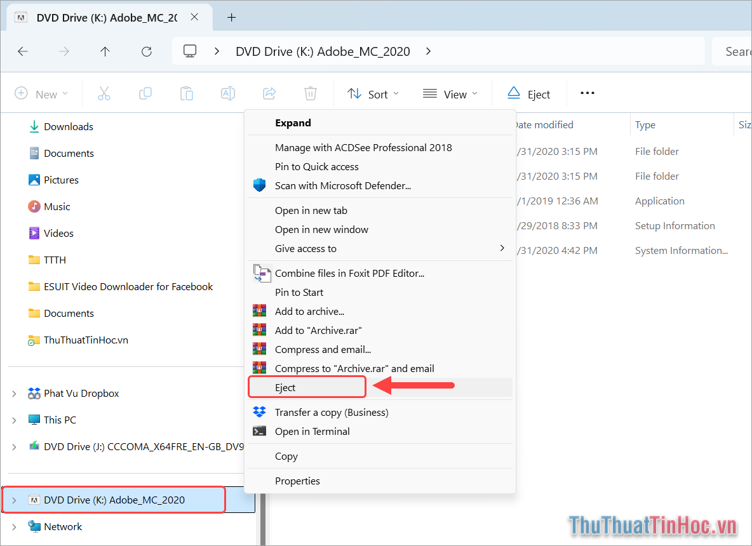Viewport: 752px width, 546px height.
Task: Click the Date modified column header
Action: pyautogui.click(x=573, y=124)
